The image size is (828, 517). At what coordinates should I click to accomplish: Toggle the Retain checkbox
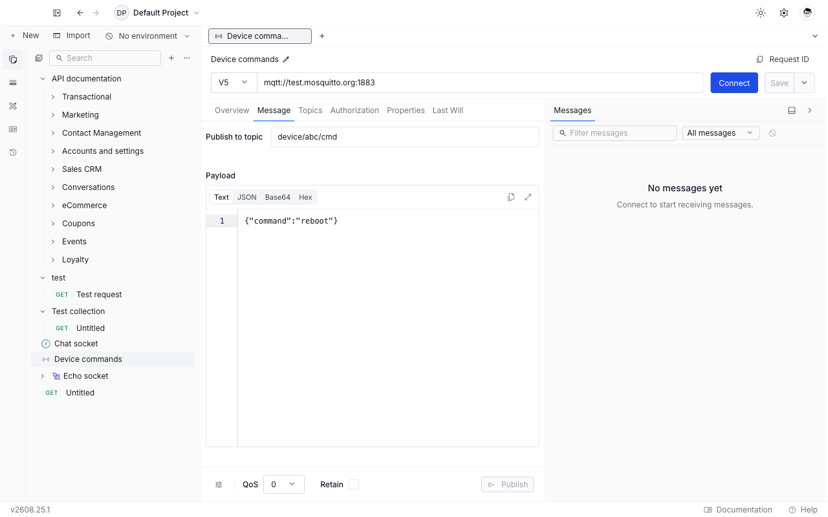354,485
